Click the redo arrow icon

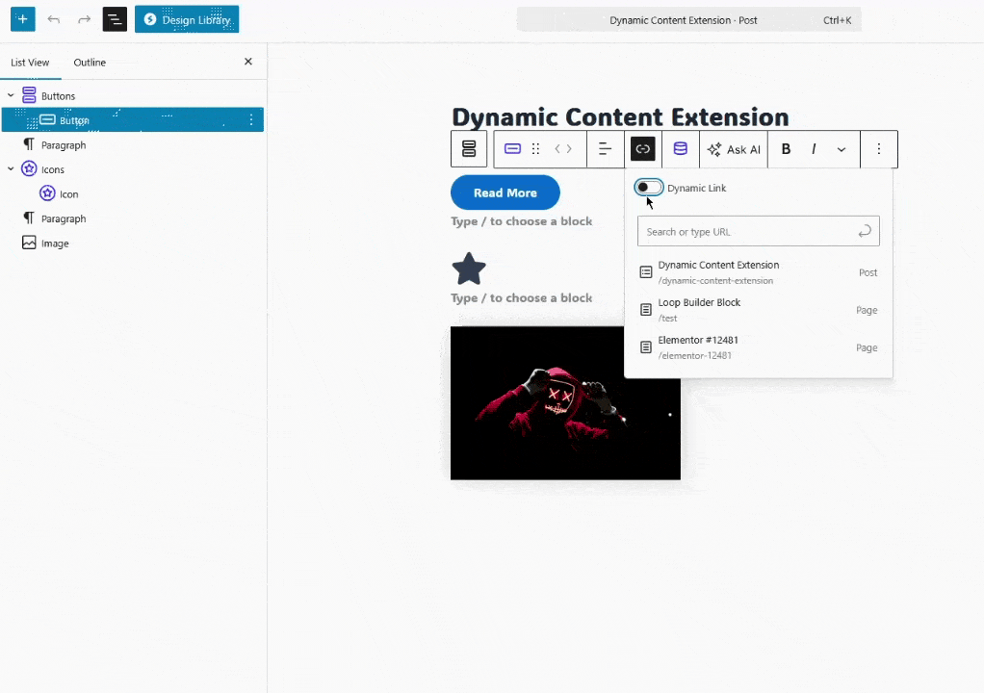(x=85, y=19)
